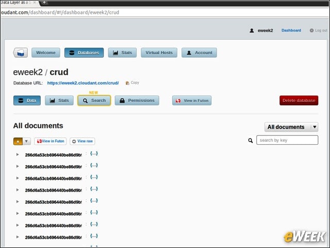Open the Permissions section
This screenshot has width=330, height=248.
coord(137,101)
